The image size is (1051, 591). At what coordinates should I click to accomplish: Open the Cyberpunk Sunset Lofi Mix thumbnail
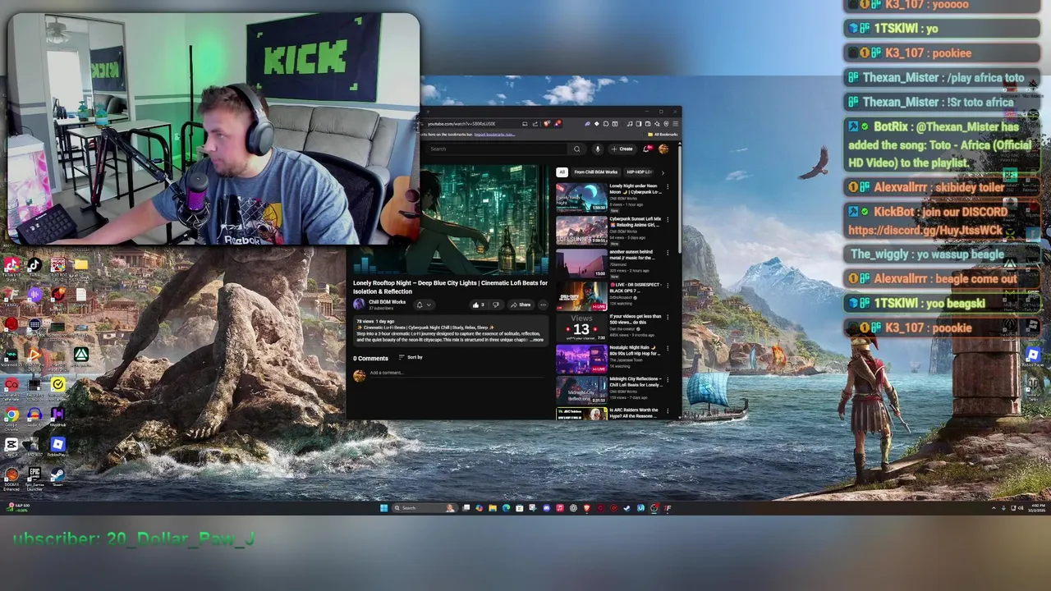pos(581,231)
